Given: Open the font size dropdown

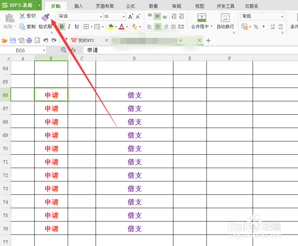Looking at the screenshot, I should pos(124,16).
